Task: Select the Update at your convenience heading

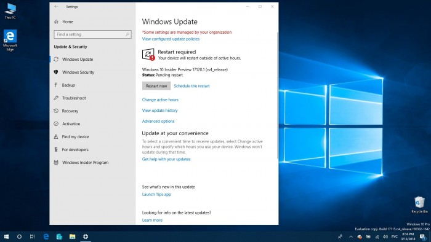Action: point(175,133)
